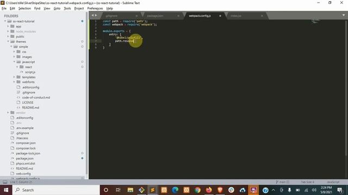Expand the react folder
348x195 pixels.
pyautogui.click(x=17, y=67)
